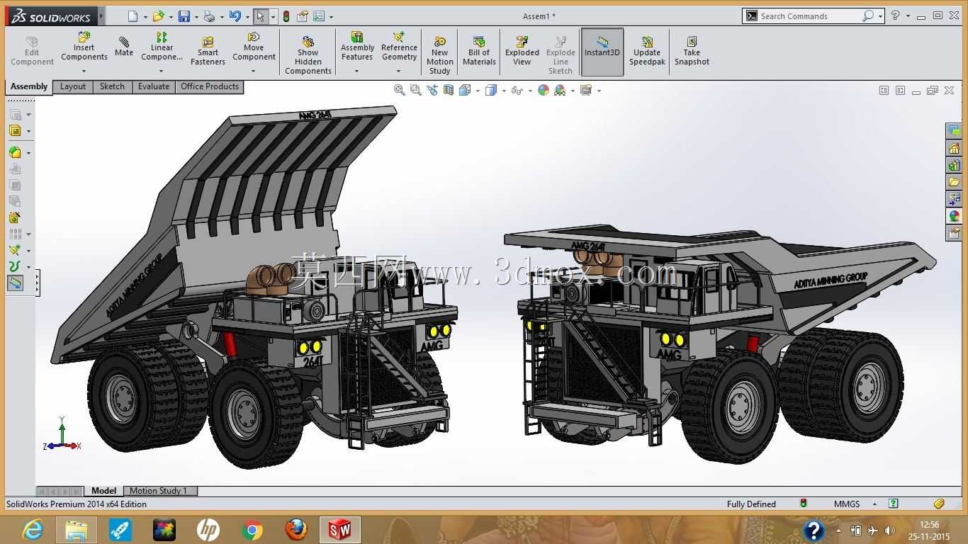The height and width of the screenshot is (544, 968).
Task: Click Take Snapshot icon
Action: tap(692, 51)
